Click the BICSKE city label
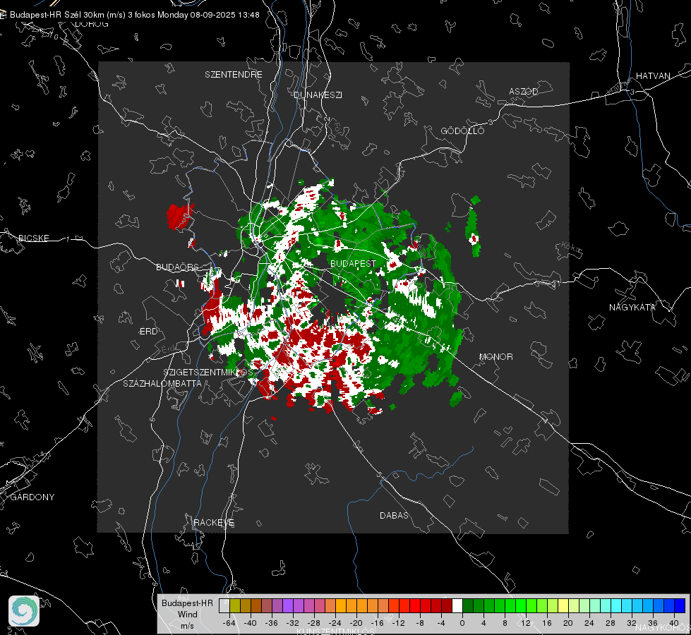Screen dimensions: 691x635 click(x=33, y=238)
